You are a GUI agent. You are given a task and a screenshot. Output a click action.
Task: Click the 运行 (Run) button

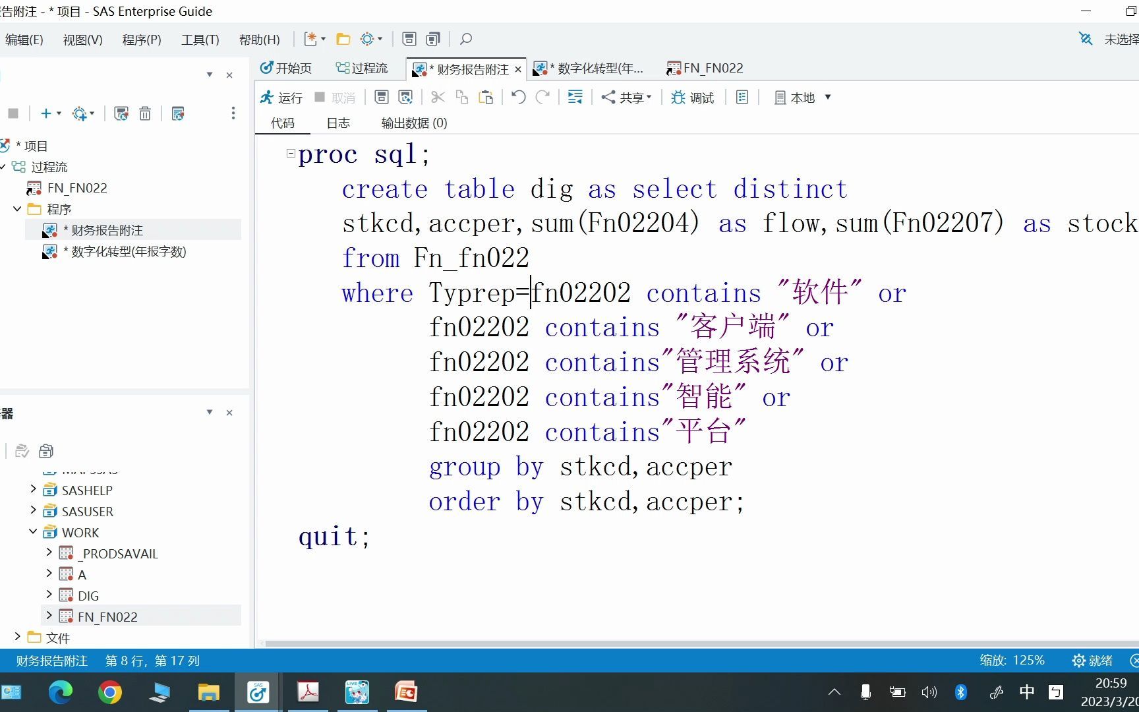(281, 98)
